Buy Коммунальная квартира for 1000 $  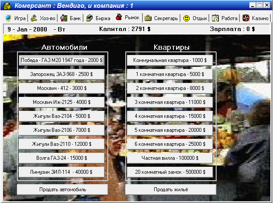click(x=170, y=60)
